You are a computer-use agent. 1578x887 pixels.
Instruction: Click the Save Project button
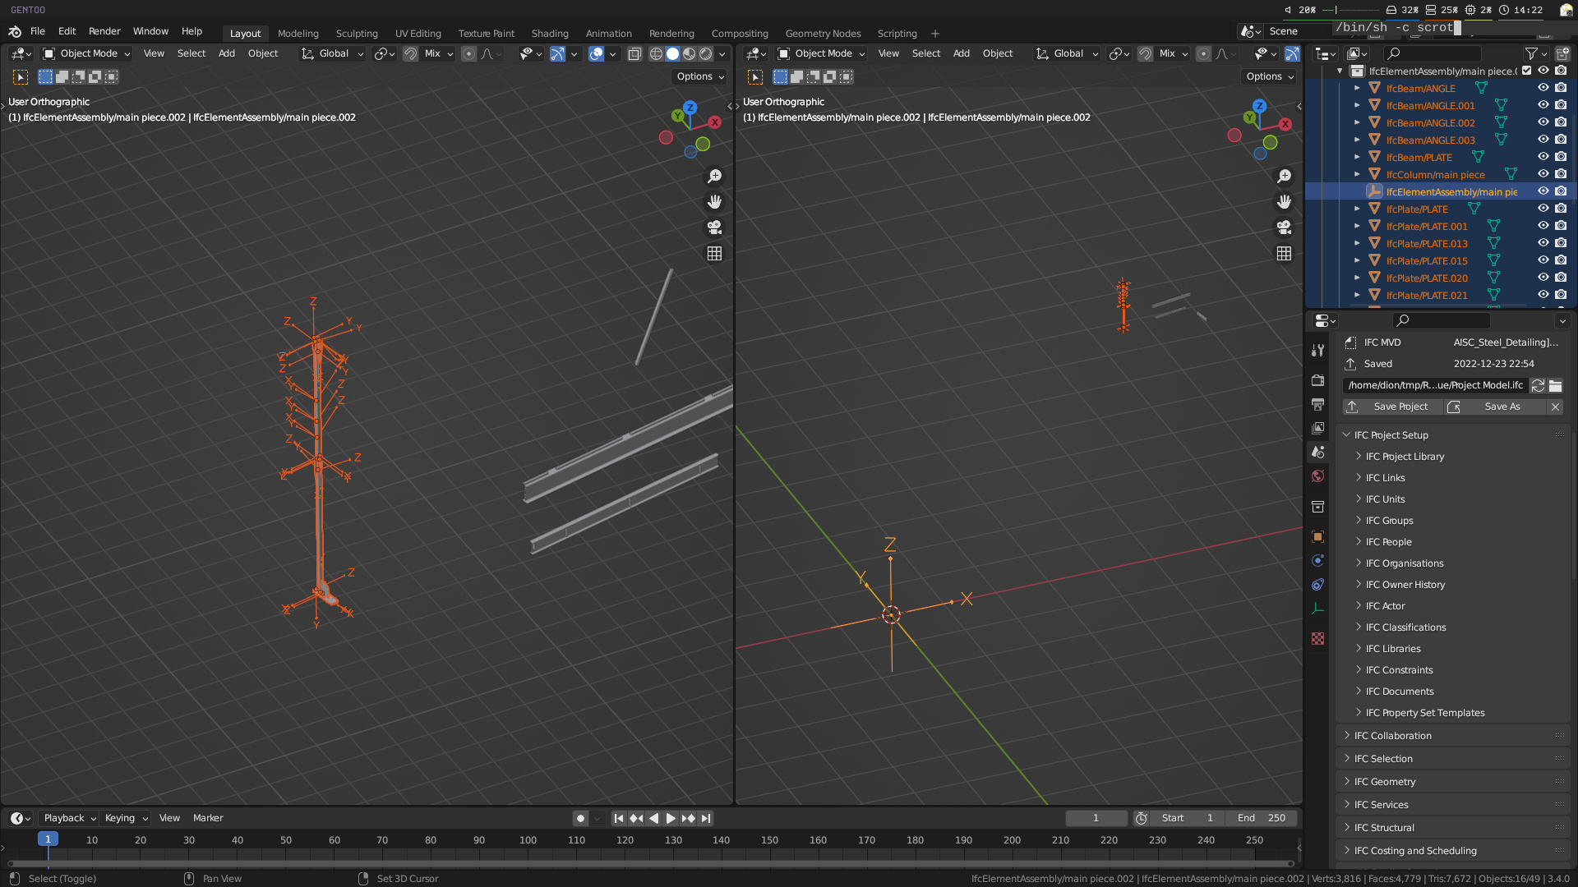tap(1400, 407)
